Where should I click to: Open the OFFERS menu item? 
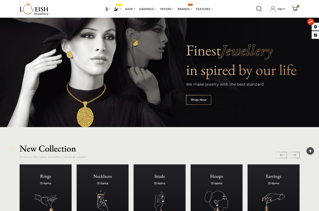(167, 9)
